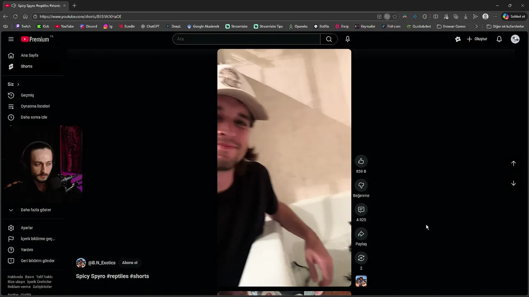
Task: Click the B.N_Exotics channel avatar
Action: 81,263
